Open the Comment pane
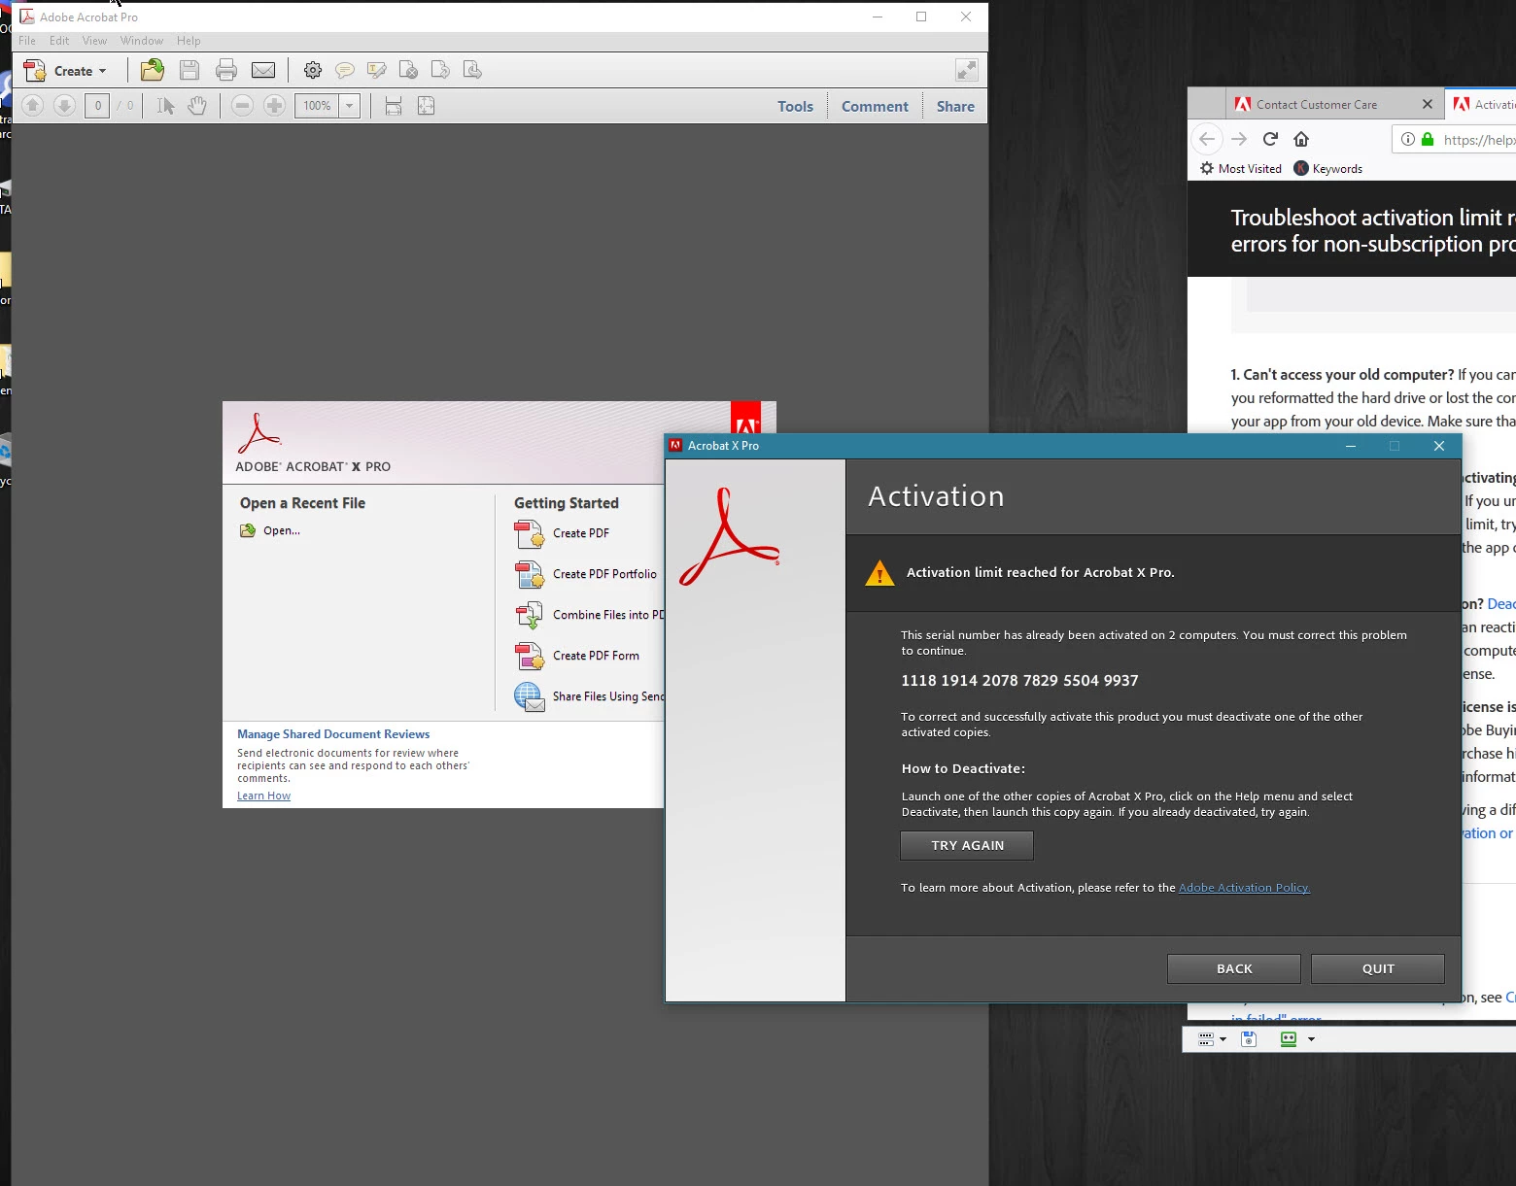The width and height of the screenshot is (1516, 1186). pyautogui.click(x=875, y=107)
